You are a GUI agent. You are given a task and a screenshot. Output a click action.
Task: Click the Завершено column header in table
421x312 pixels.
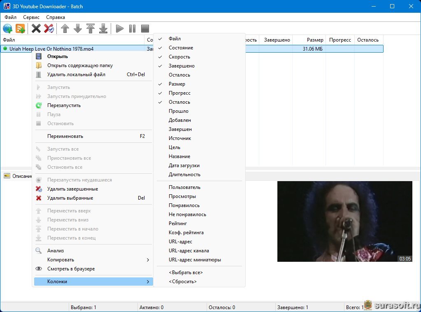coord(276,40)
